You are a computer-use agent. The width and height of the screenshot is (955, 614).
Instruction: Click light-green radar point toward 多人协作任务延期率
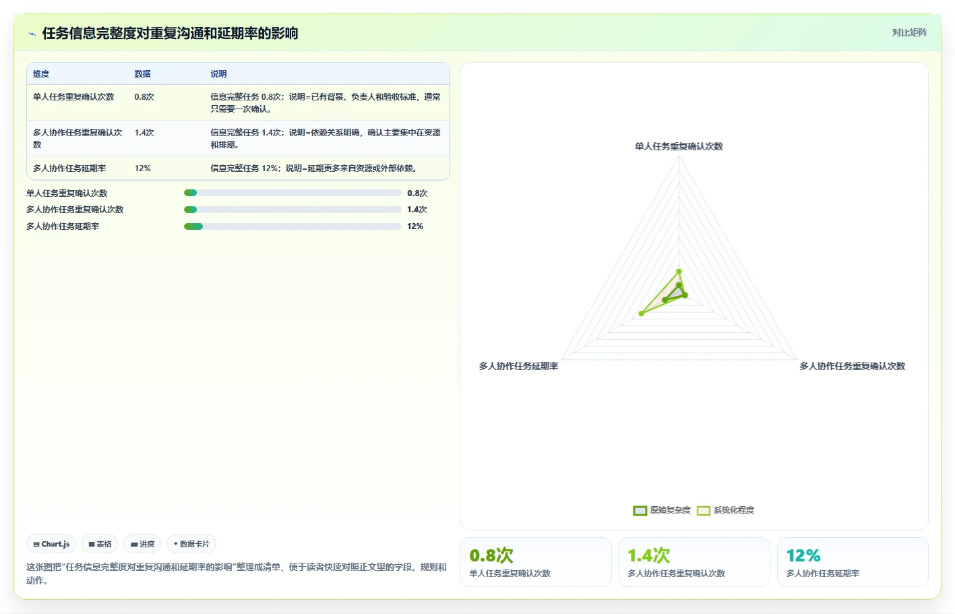click(641, 313)
